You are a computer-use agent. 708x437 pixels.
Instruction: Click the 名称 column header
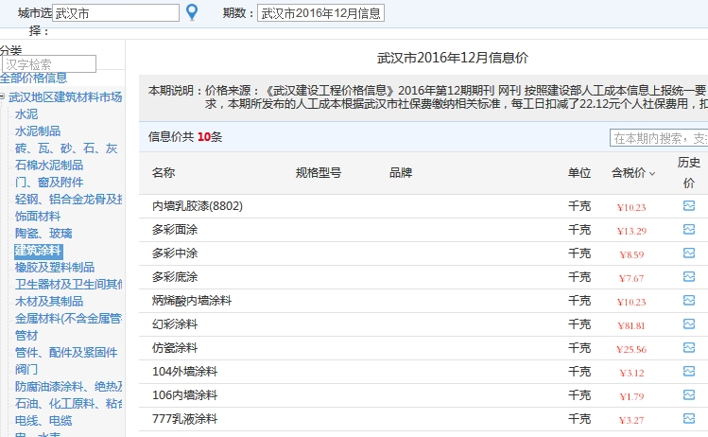[164, 173]
